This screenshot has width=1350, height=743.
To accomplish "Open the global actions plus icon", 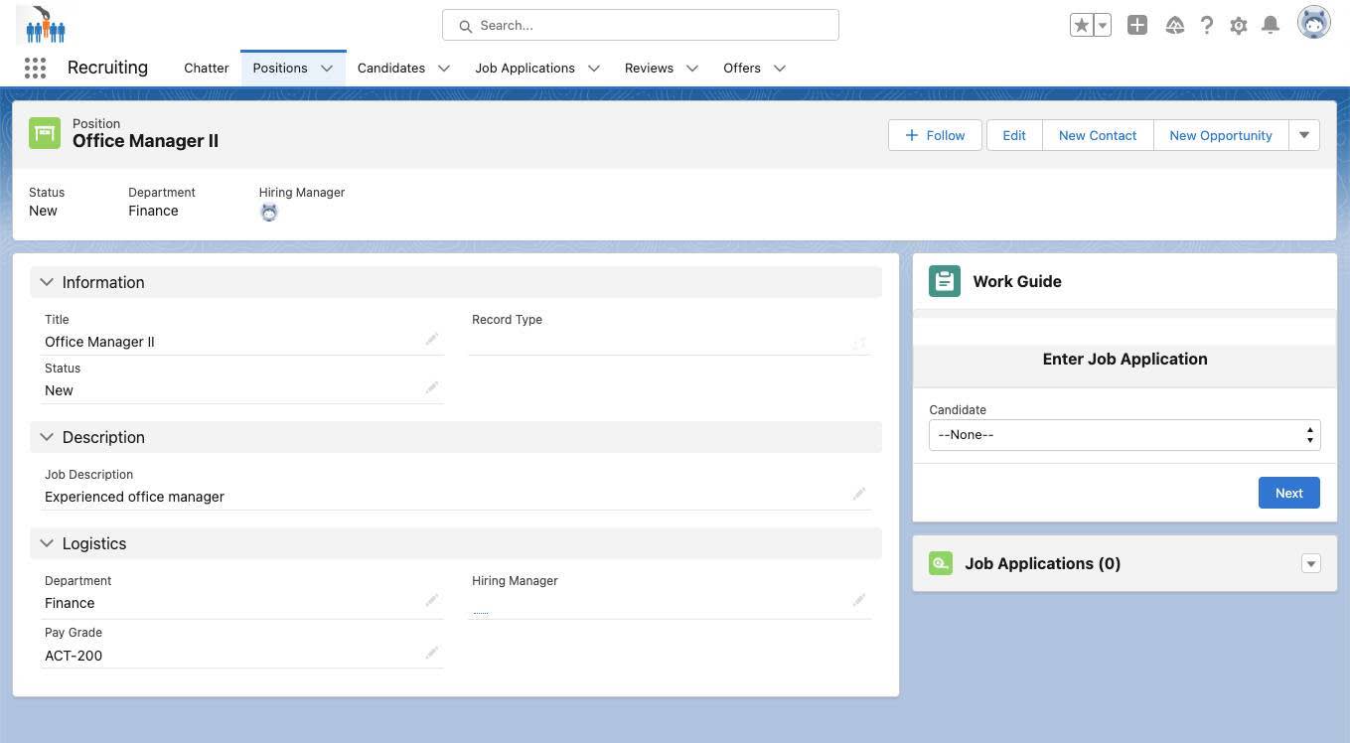I will coord(1137,26).
